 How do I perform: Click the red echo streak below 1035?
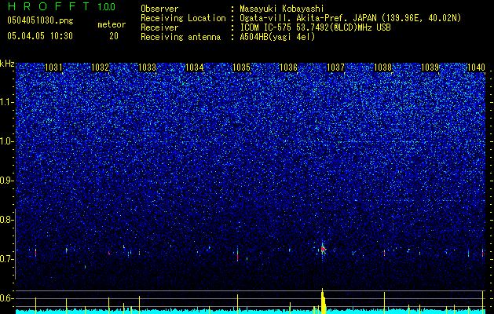[x=237, y=254]
